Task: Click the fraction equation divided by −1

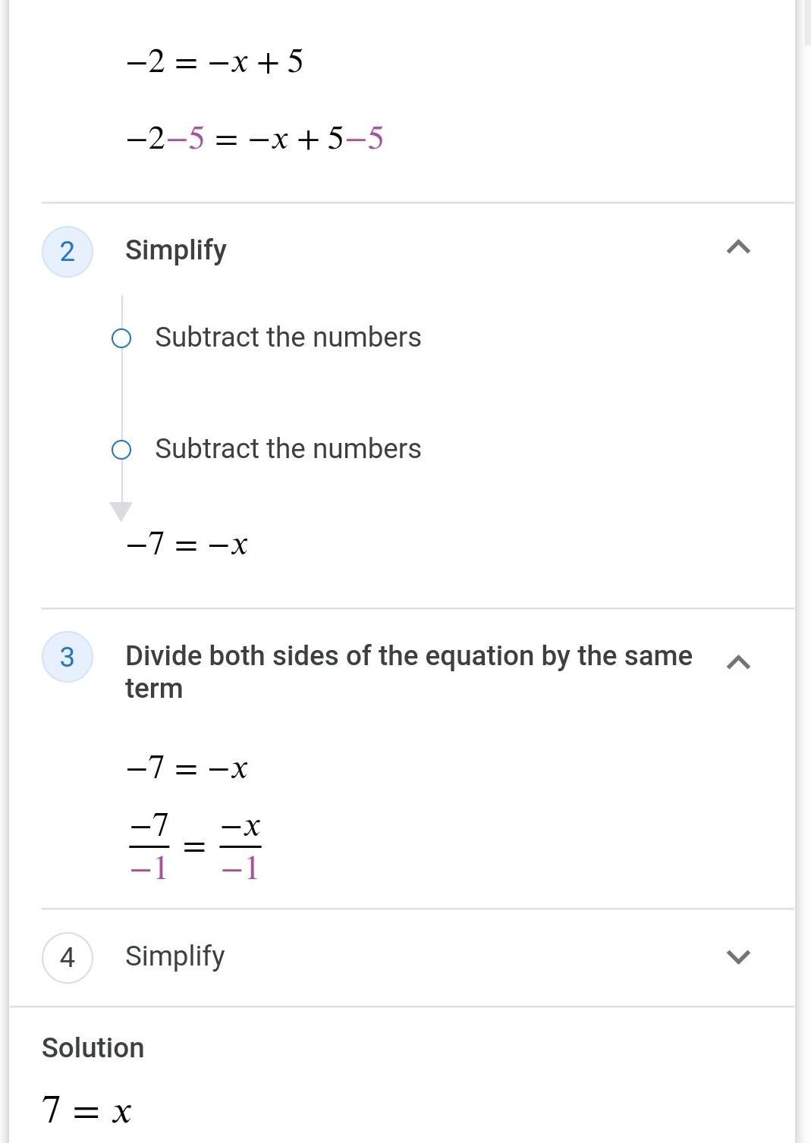Action: (x=195, y=846)
